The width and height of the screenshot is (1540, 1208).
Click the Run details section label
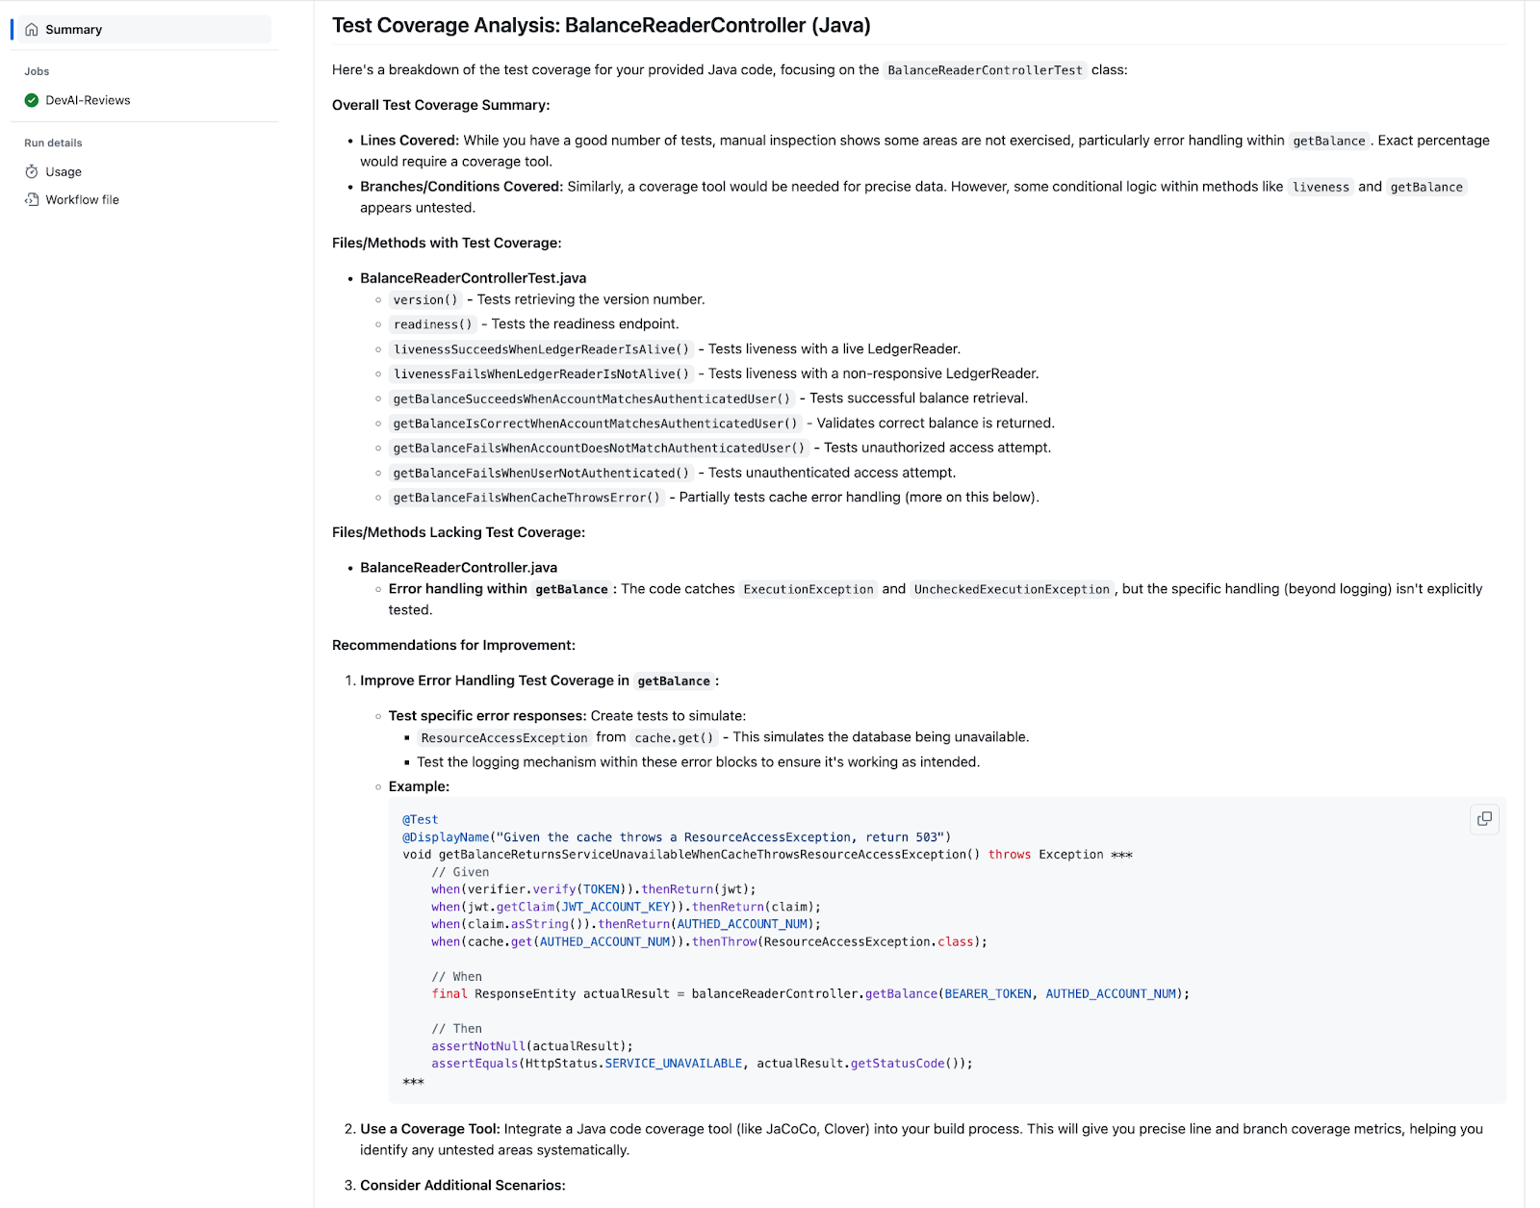pos(53,142)
